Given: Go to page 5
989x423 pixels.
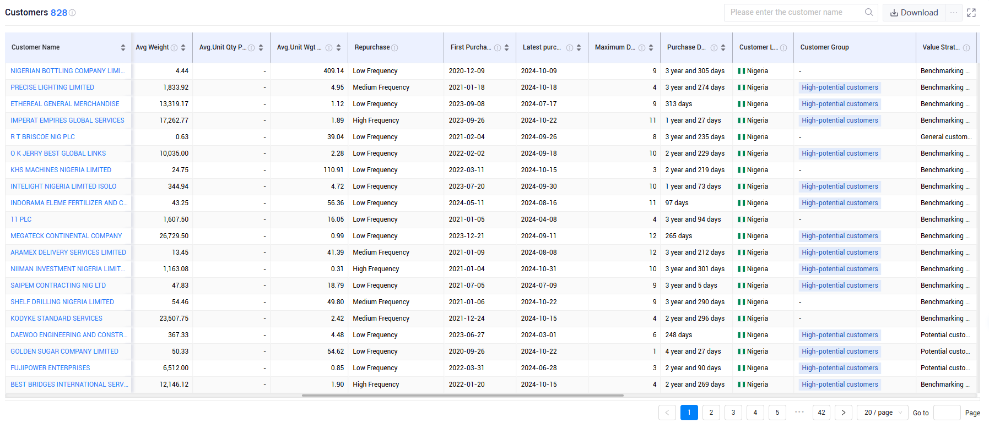Looking at the screenshot, I should 777,413.
